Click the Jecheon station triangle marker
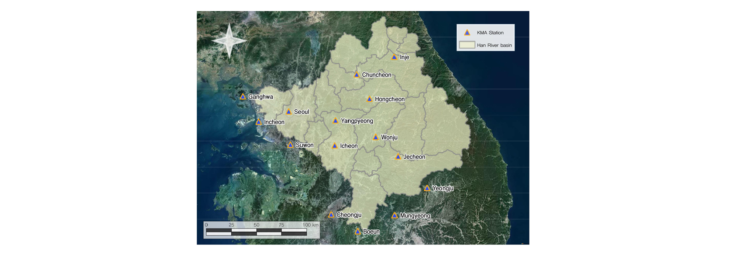This screenshot has width=741, height=254. pos(398,157)
